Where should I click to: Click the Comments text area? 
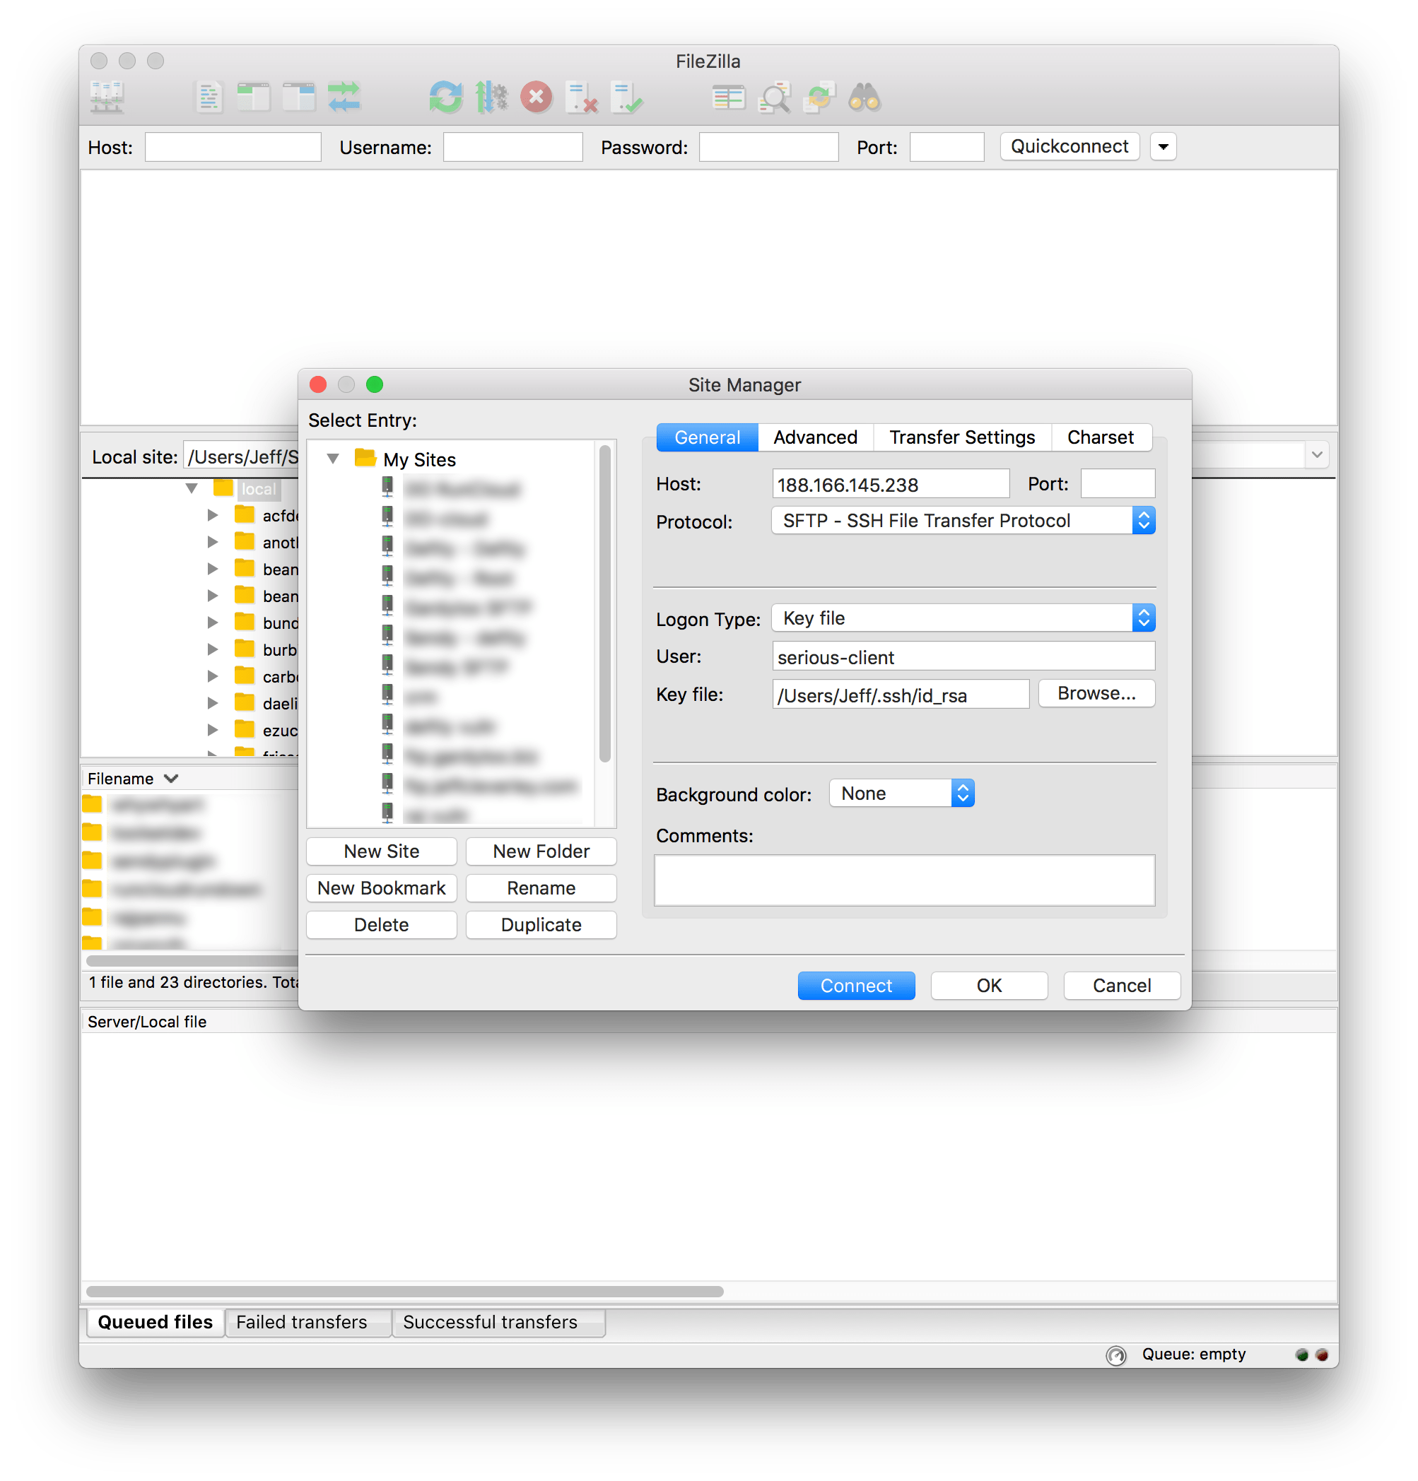pos(905,880)
